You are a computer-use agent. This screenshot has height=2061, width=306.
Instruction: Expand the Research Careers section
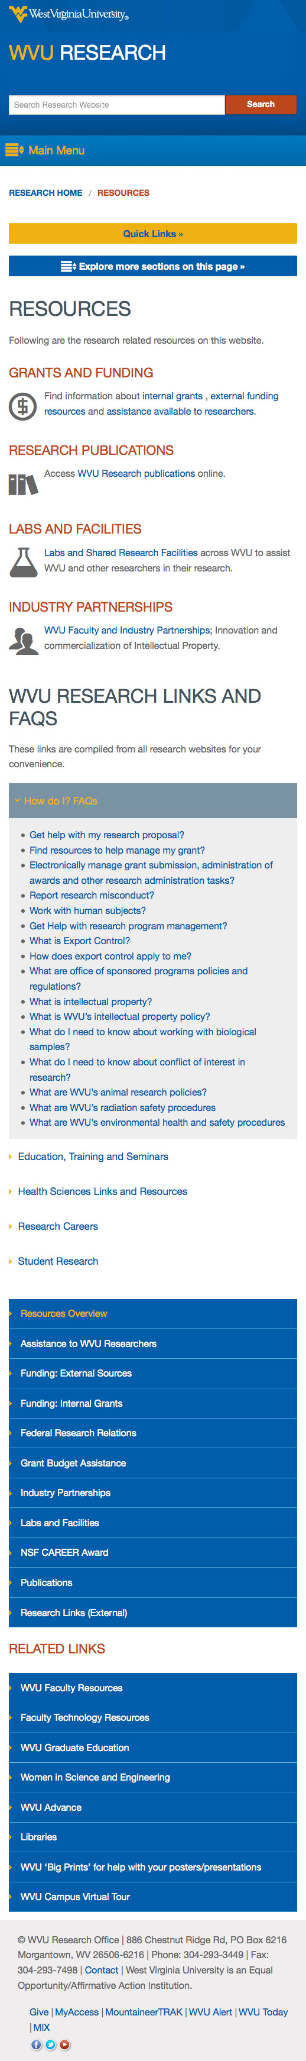point(57,1226)
